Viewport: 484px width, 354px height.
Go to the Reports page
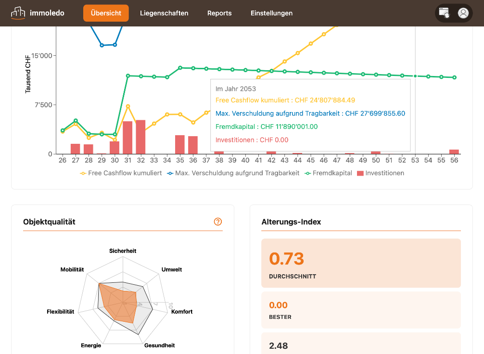pos(219,13)
